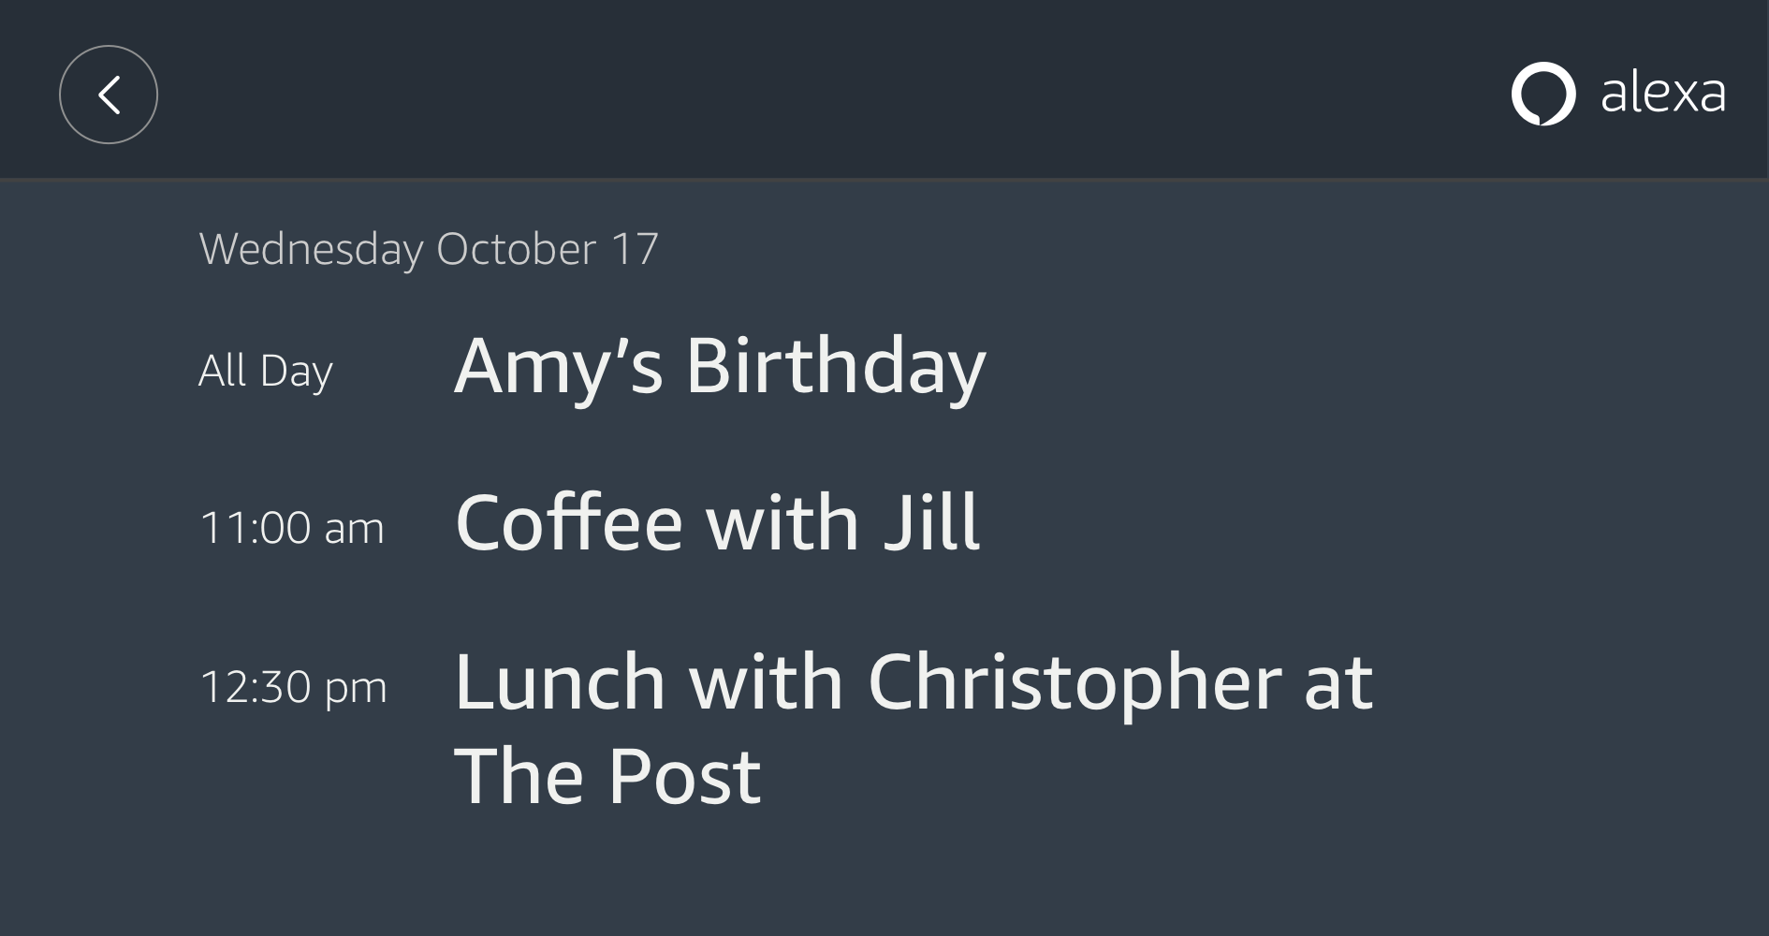Click the name Christopher in the lunch event
1769x936 pixels.
coord(1075,682)
